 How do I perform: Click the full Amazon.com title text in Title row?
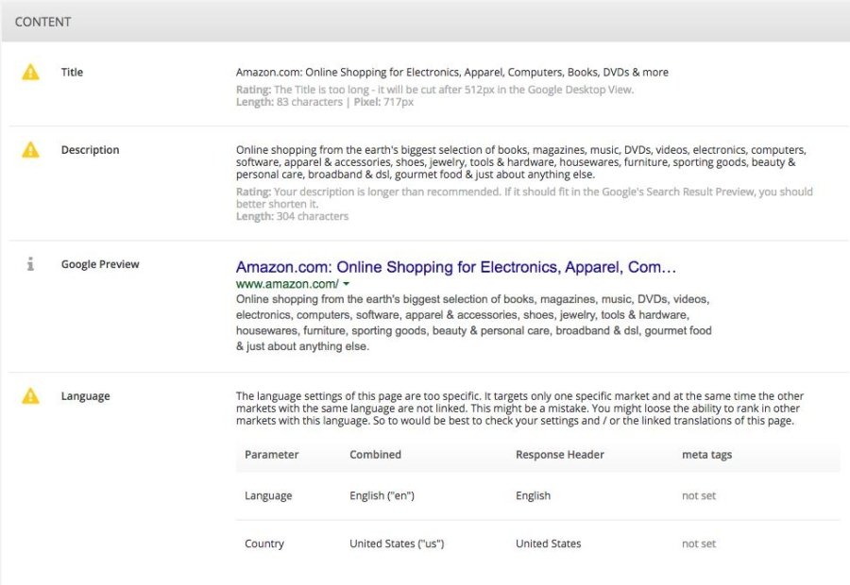point(452,72)
